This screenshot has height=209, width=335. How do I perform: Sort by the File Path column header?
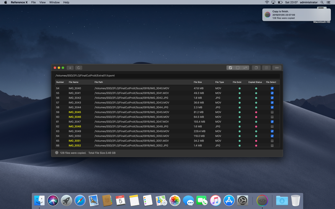[99, 82]
